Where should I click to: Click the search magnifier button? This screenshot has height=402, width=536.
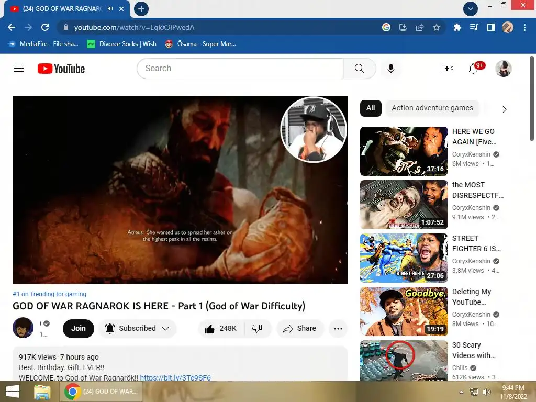pyautogui.click(x=359, y=69)
